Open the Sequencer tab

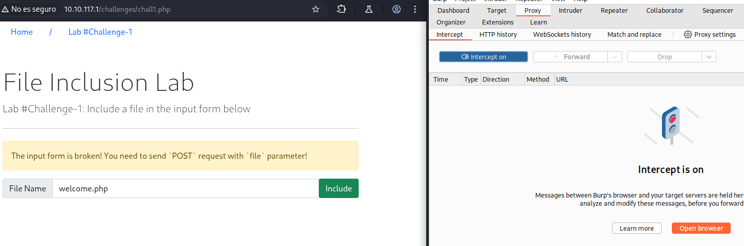(x=718, y=10)
